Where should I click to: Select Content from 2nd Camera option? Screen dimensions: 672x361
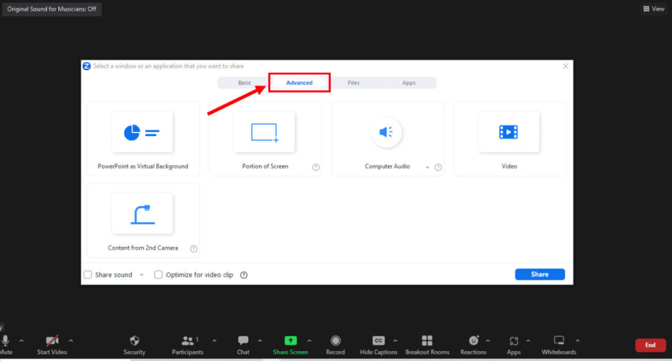142,220
